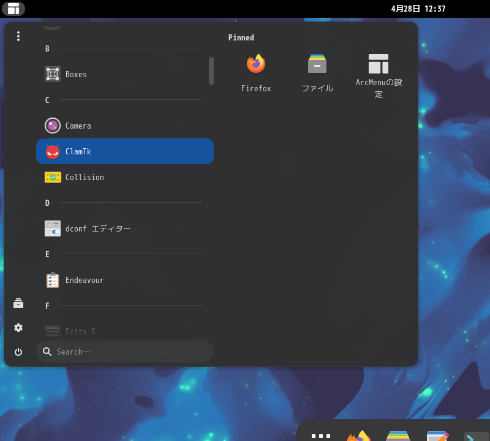Viewport: 490px width, 441px height.
Task: Open the power options button
Action: [x=18, y=352]
